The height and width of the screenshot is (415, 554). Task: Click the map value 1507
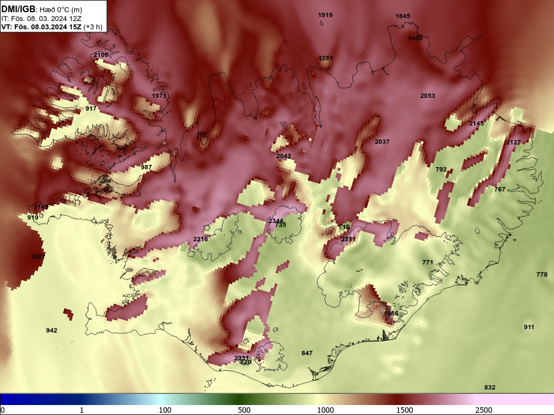[38, 257]
